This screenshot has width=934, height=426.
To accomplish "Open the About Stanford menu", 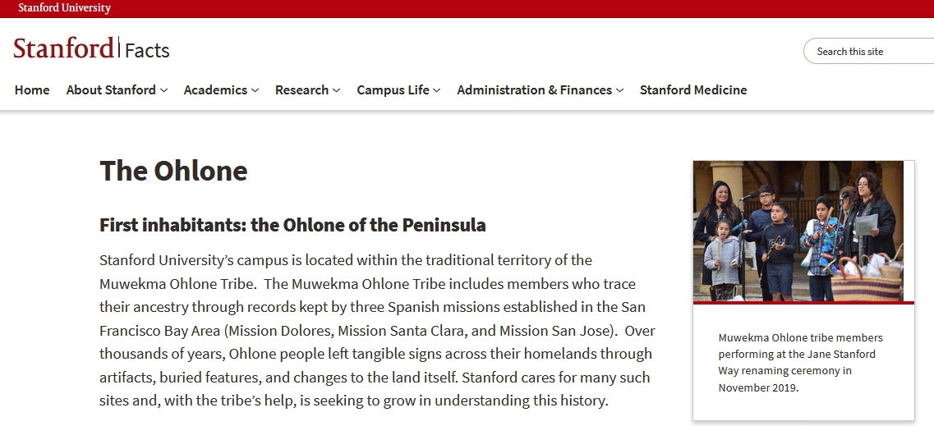I will point(111,89).
